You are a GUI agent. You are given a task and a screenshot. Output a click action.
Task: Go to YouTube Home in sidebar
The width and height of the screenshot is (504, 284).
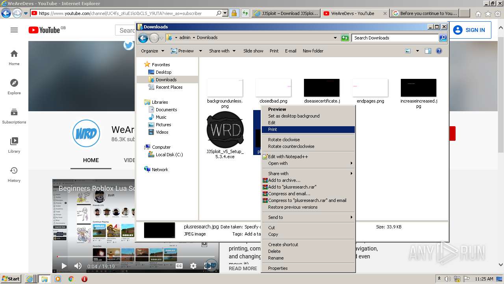(14, 58)
